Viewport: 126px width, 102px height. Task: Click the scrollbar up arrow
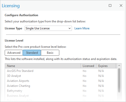point(119,65)
